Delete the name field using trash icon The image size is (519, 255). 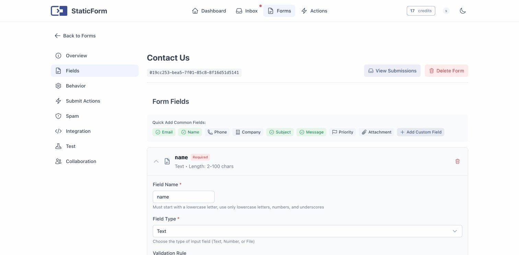click(x=458, y=161)
